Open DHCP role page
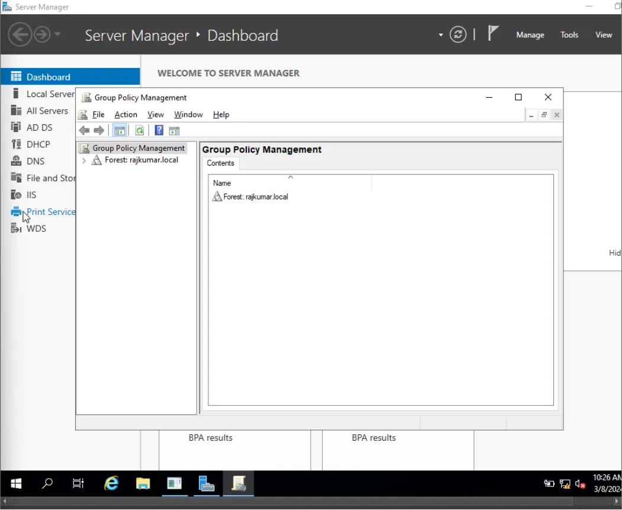The image size is (622, 510). (31, 144)
